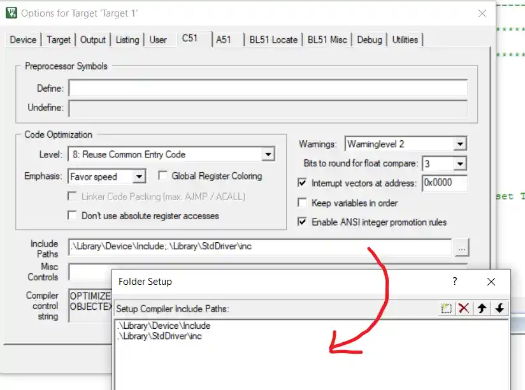Switch to the Debug tab

pos(369,40)
